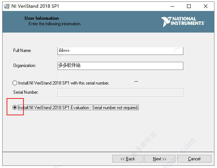Click the "Full Name:" label
Image resolution: width=217 pixels, height=168 pixels.
[x=22, y=51]
